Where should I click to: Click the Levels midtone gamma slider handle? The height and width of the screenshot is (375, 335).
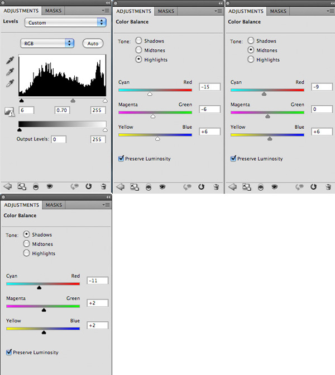73,101
